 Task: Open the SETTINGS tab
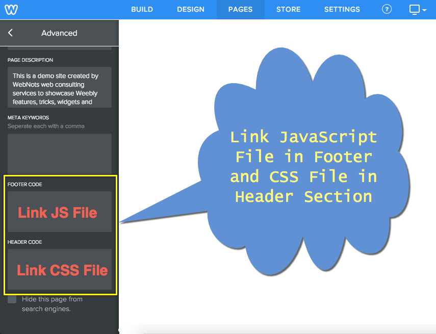point(342,9)
